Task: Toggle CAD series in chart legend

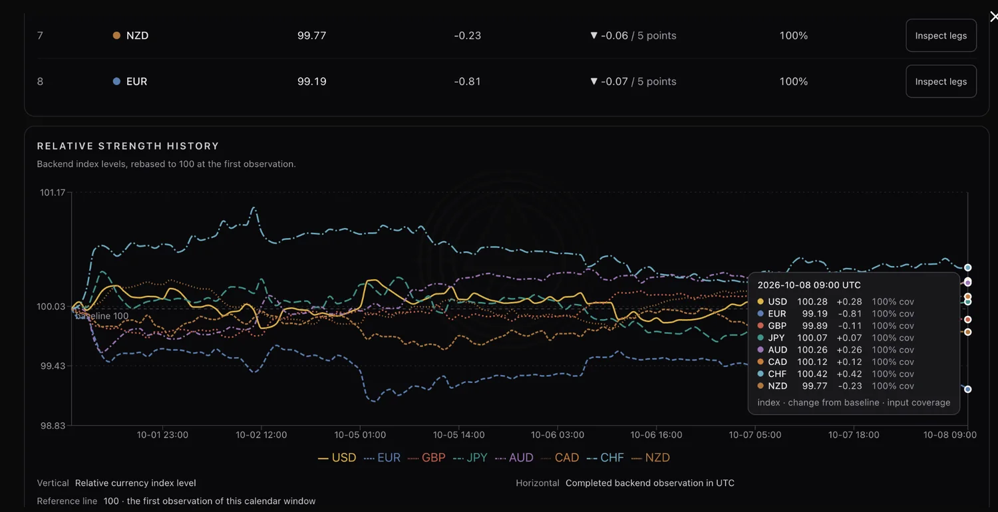Action: [x=560, y=457]
